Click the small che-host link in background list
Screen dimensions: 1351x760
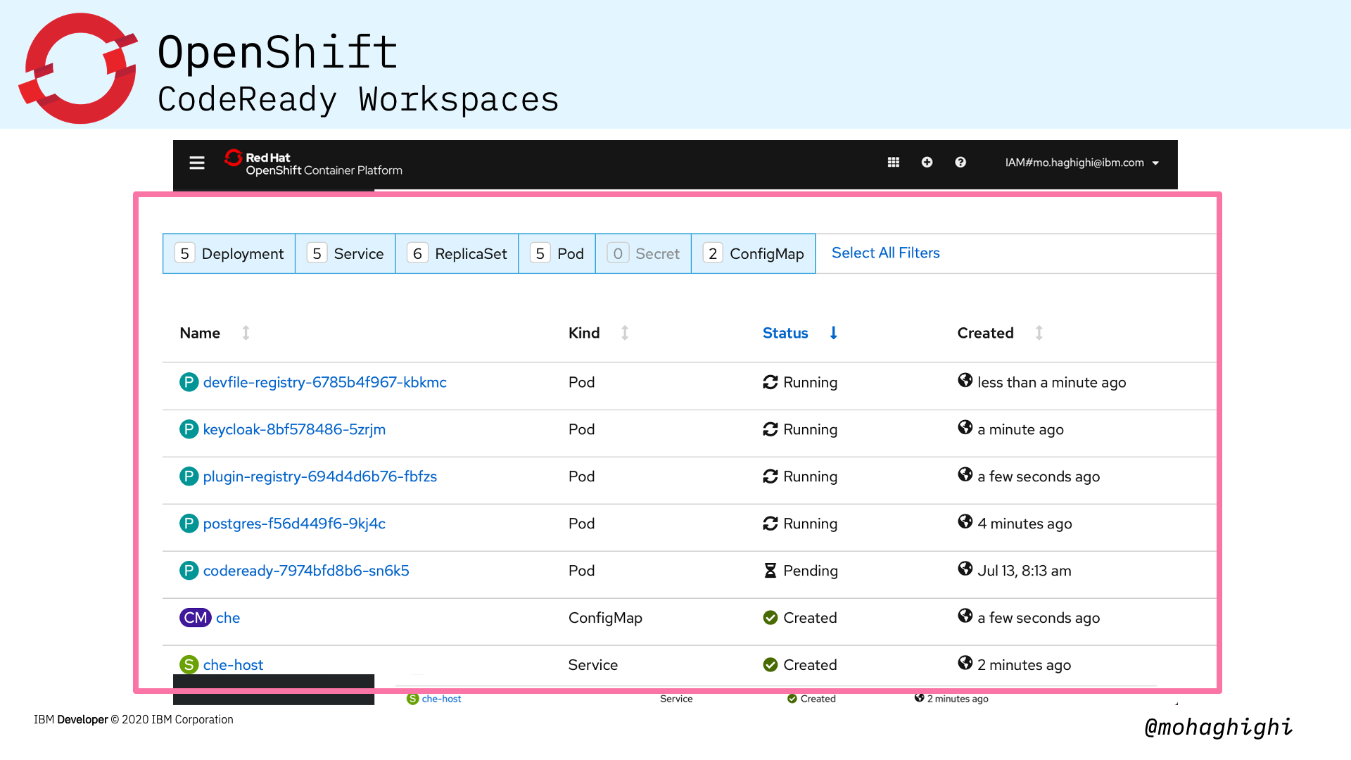tap(441, 699)
